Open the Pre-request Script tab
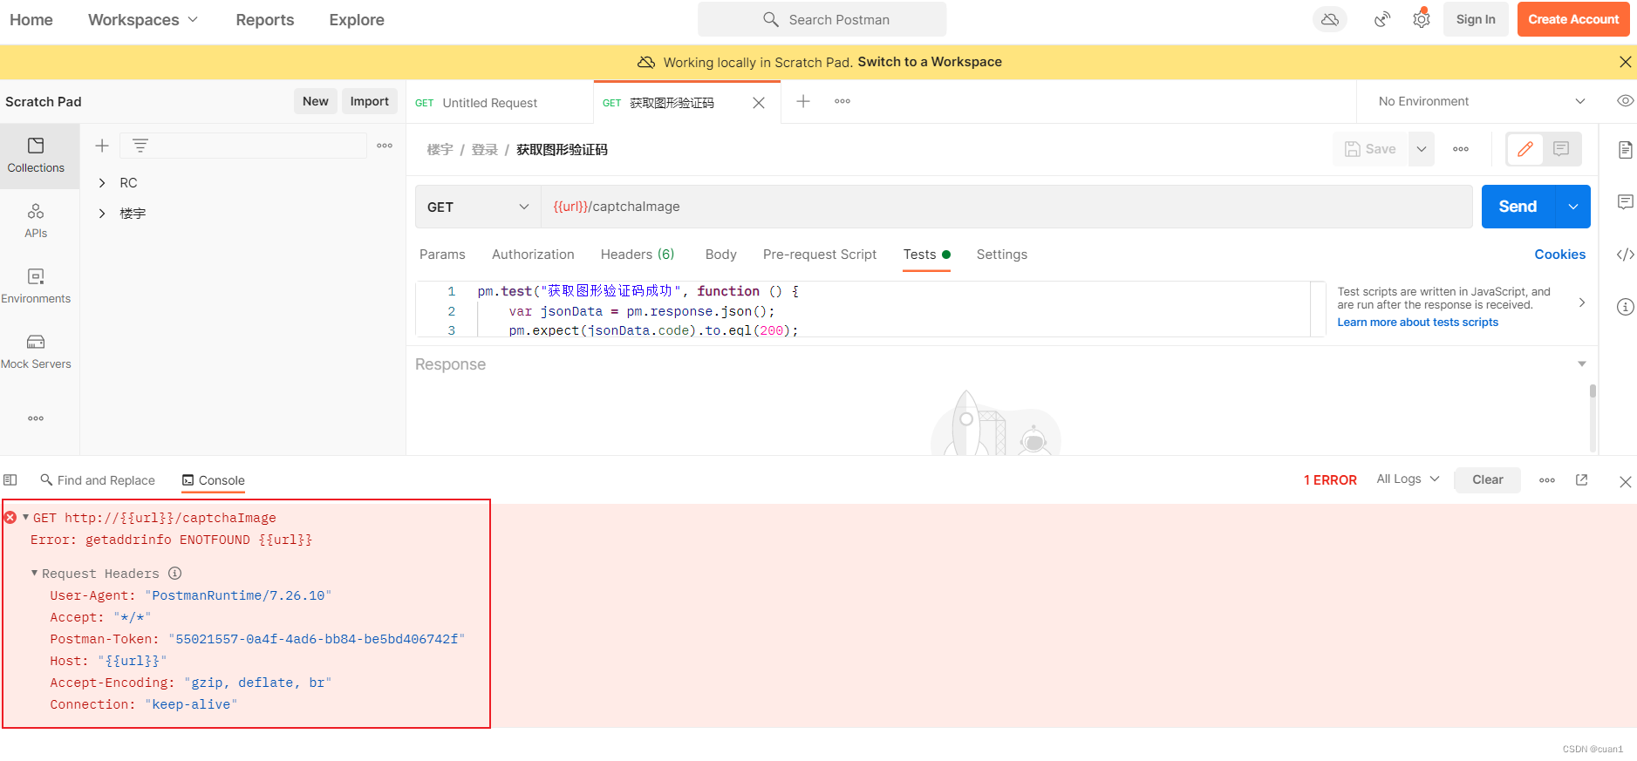 (820, 255)
